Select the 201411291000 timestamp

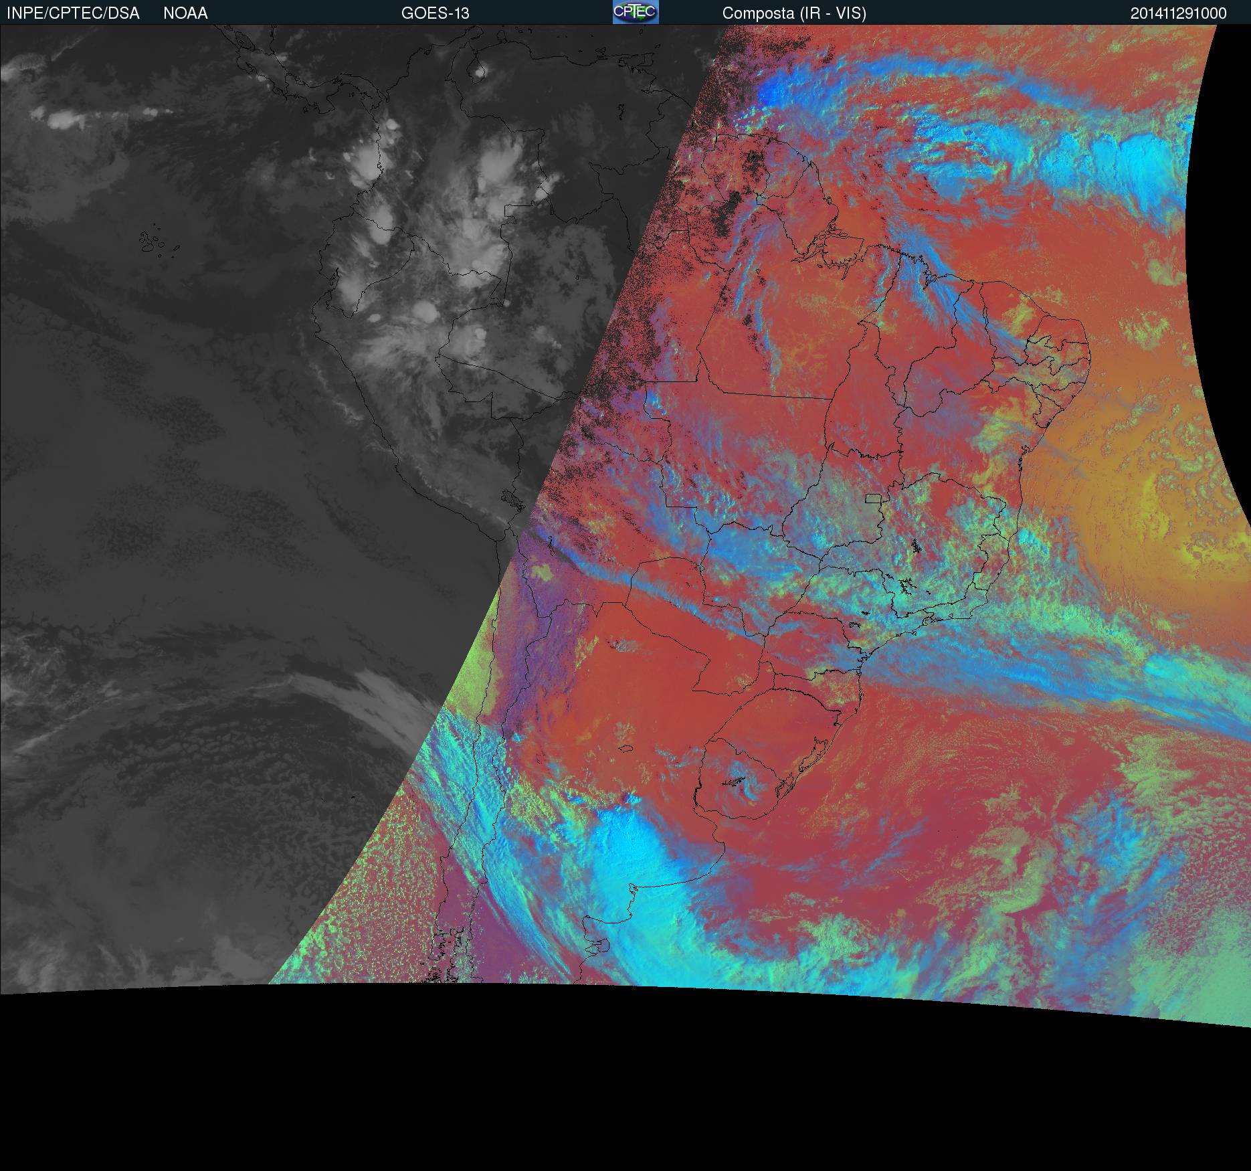pyautogui.click(x=1179, y=13)
